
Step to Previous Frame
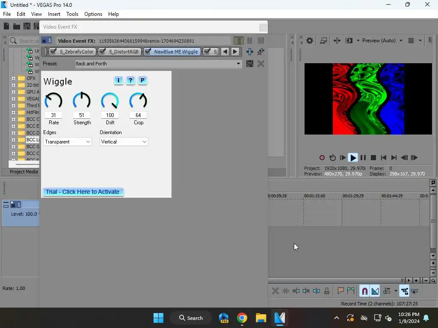tap(404, 158)
